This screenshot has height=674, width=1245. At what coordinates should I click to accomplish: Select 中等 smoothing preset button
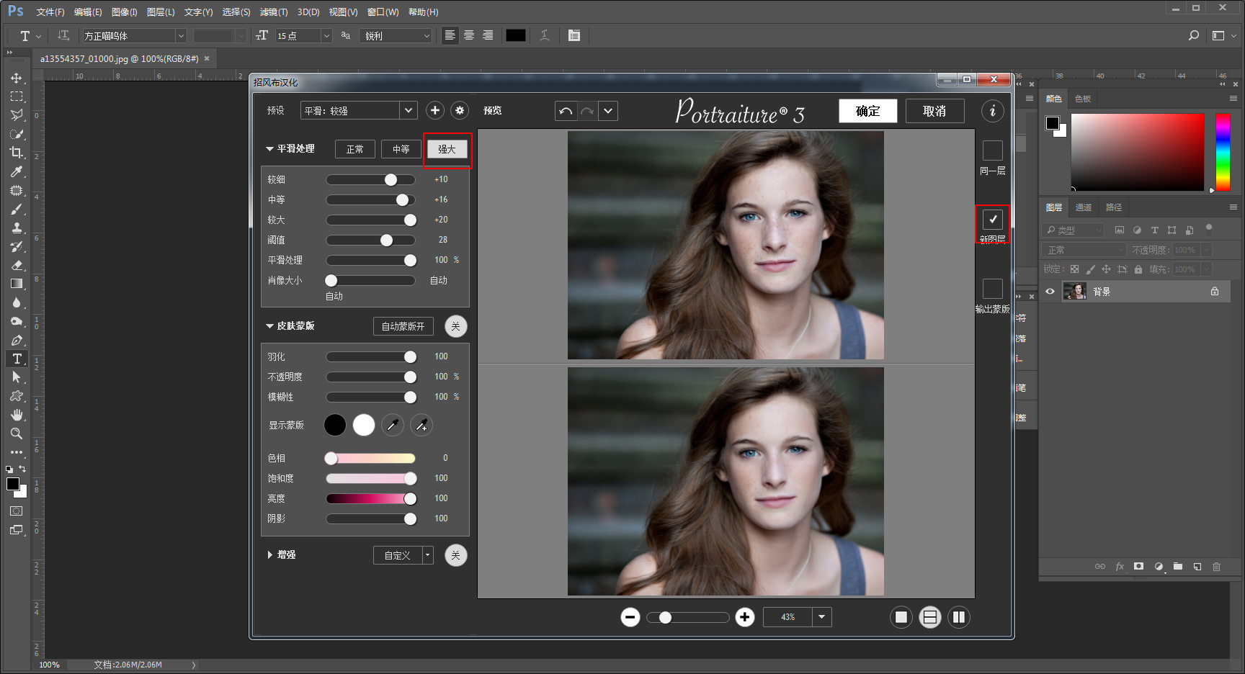point(401,149)
